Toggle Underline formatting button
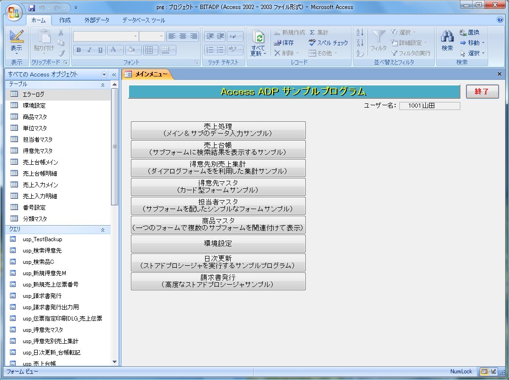This screenshot has width=509, height=380. coord(100,50)
